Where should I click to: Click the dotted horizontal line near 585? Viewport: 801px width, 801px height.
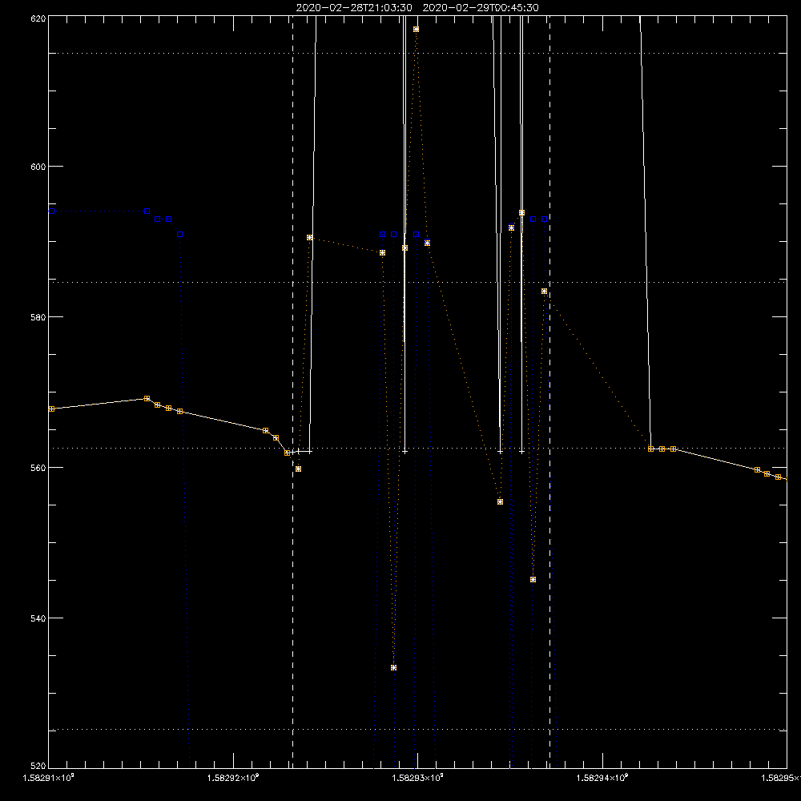(418, 282)
